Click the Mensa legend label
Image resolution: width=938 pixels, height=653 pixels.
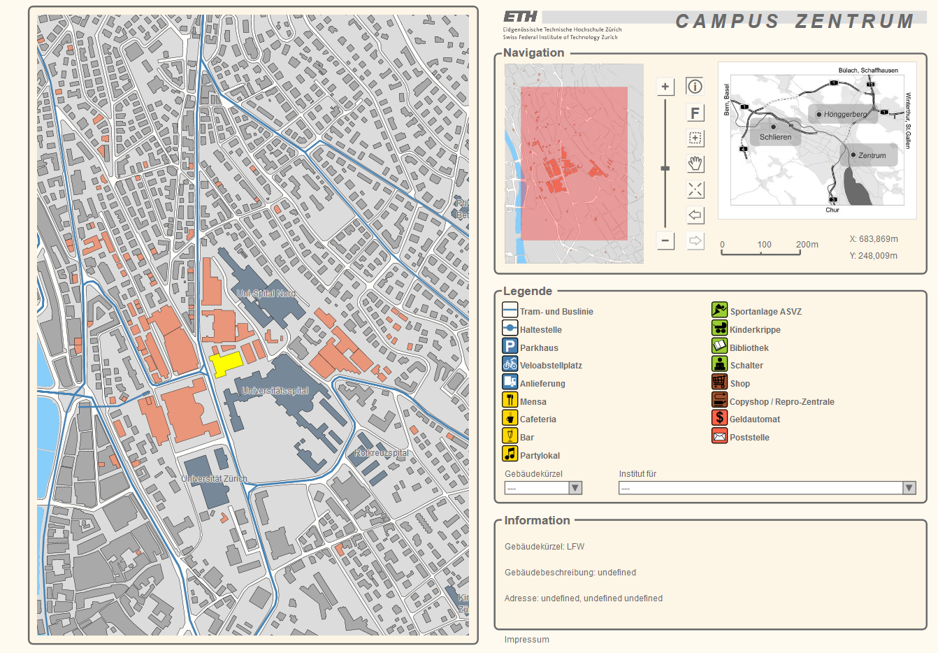pos(533,402)
